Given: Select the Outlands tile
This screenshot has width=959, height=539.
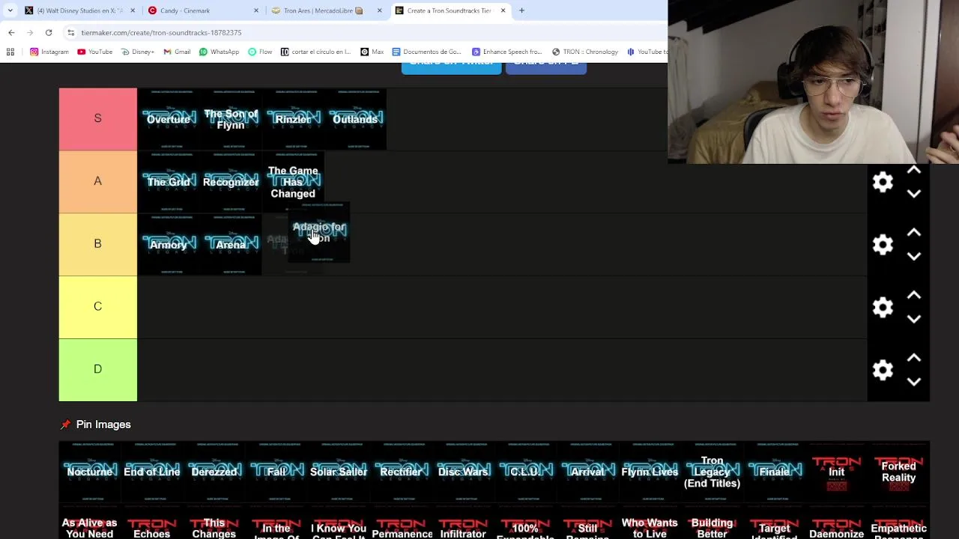Looking at the screenshot, I should tap(355, 119).
